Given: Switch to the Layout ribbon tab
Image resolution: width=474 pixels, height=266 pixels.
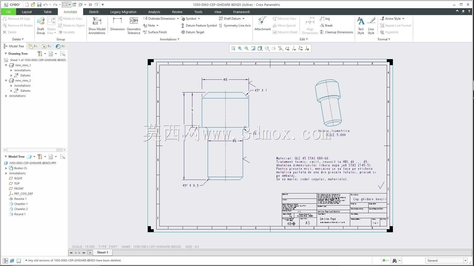Looking at the screenshot, I should click(x=27, y=12).
